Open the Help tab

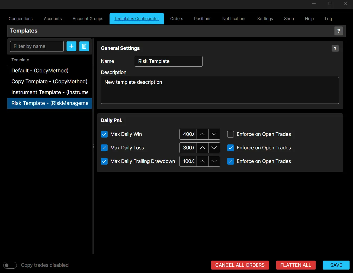tap(309, 19)
